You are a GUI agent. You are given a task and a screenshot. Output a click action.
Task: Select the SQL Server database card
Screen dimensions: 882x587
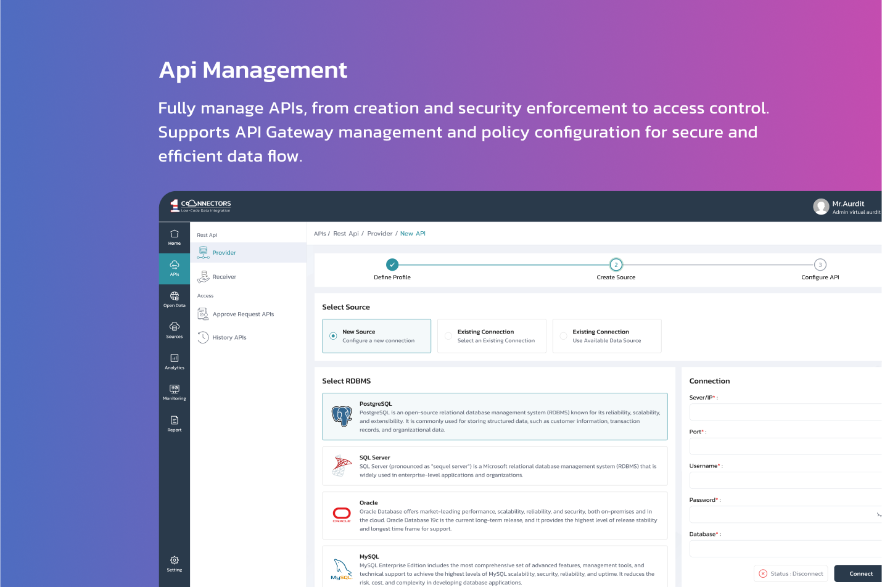tap(495, 466)
